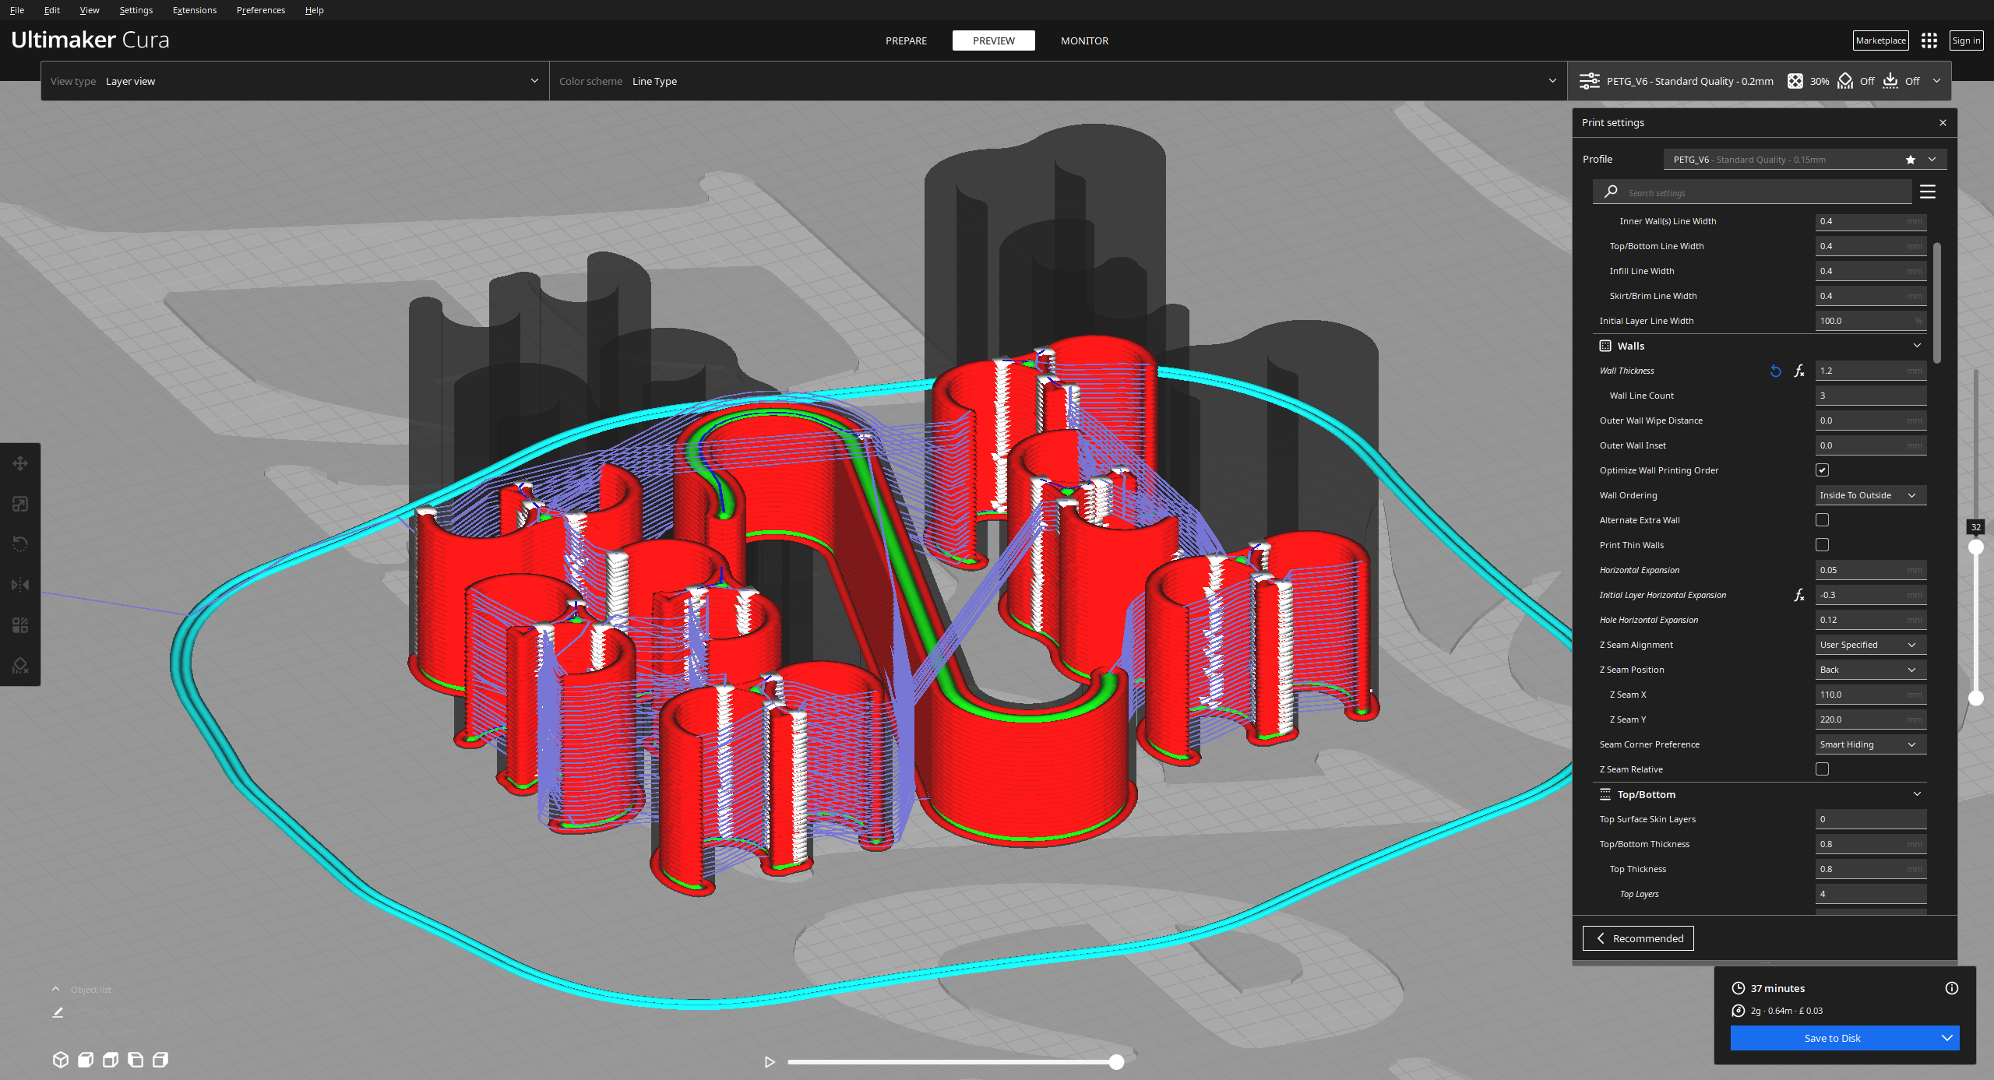
Task: Open Per Model Settings tool
Action: tap(20, 624)
